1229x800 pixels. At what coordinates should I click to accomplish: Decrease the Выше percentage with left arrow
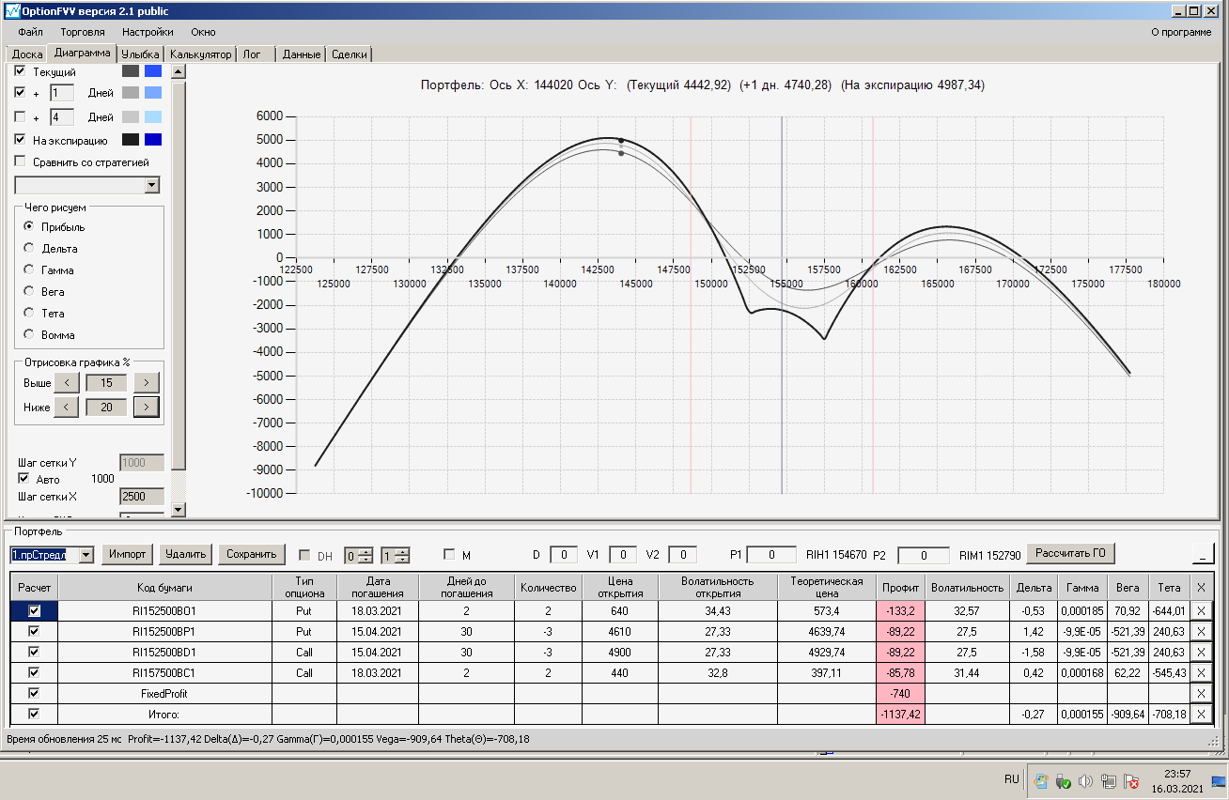coord(66,383)
